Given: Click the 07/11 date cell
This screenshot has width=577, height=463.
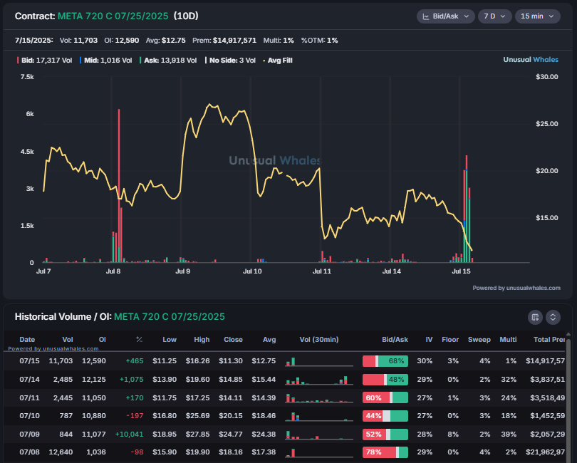Looking at the screenshot, I should [29, 398].
